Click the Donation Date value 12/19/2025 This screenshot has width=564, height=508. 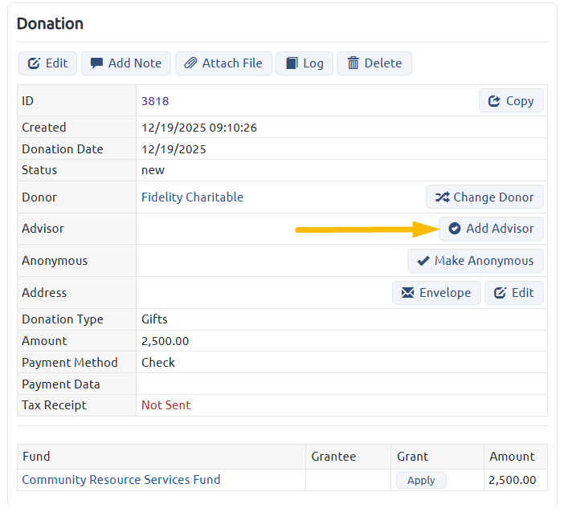tap(174, 149)
